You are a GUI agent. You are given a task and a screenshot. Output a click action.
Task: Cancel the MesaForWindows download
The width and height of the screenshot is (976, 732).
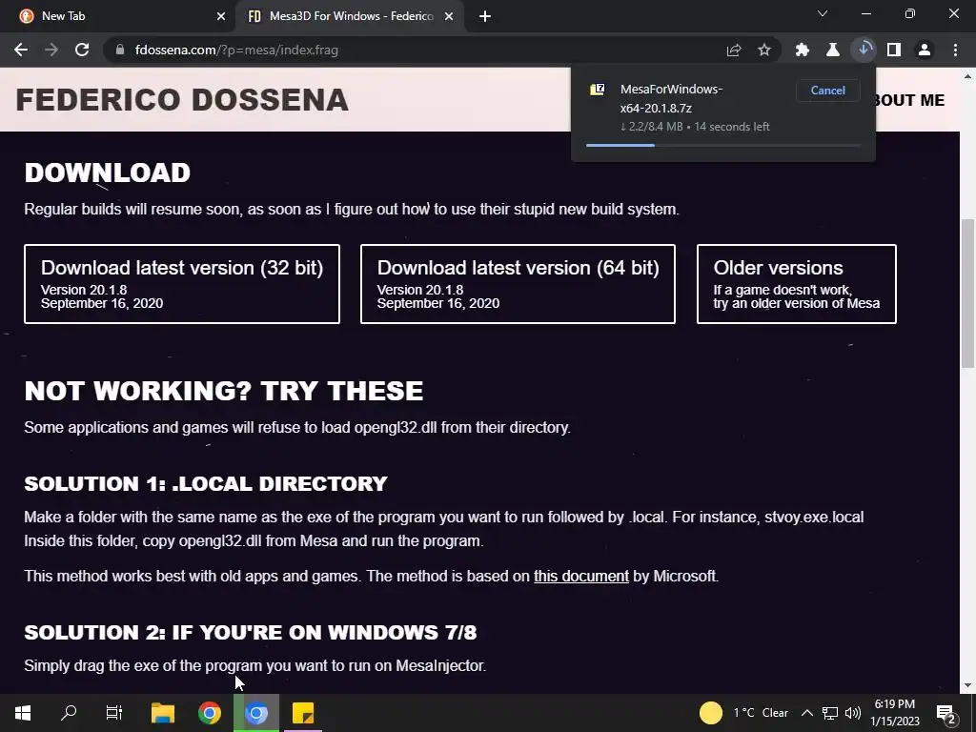click(828, 91)
